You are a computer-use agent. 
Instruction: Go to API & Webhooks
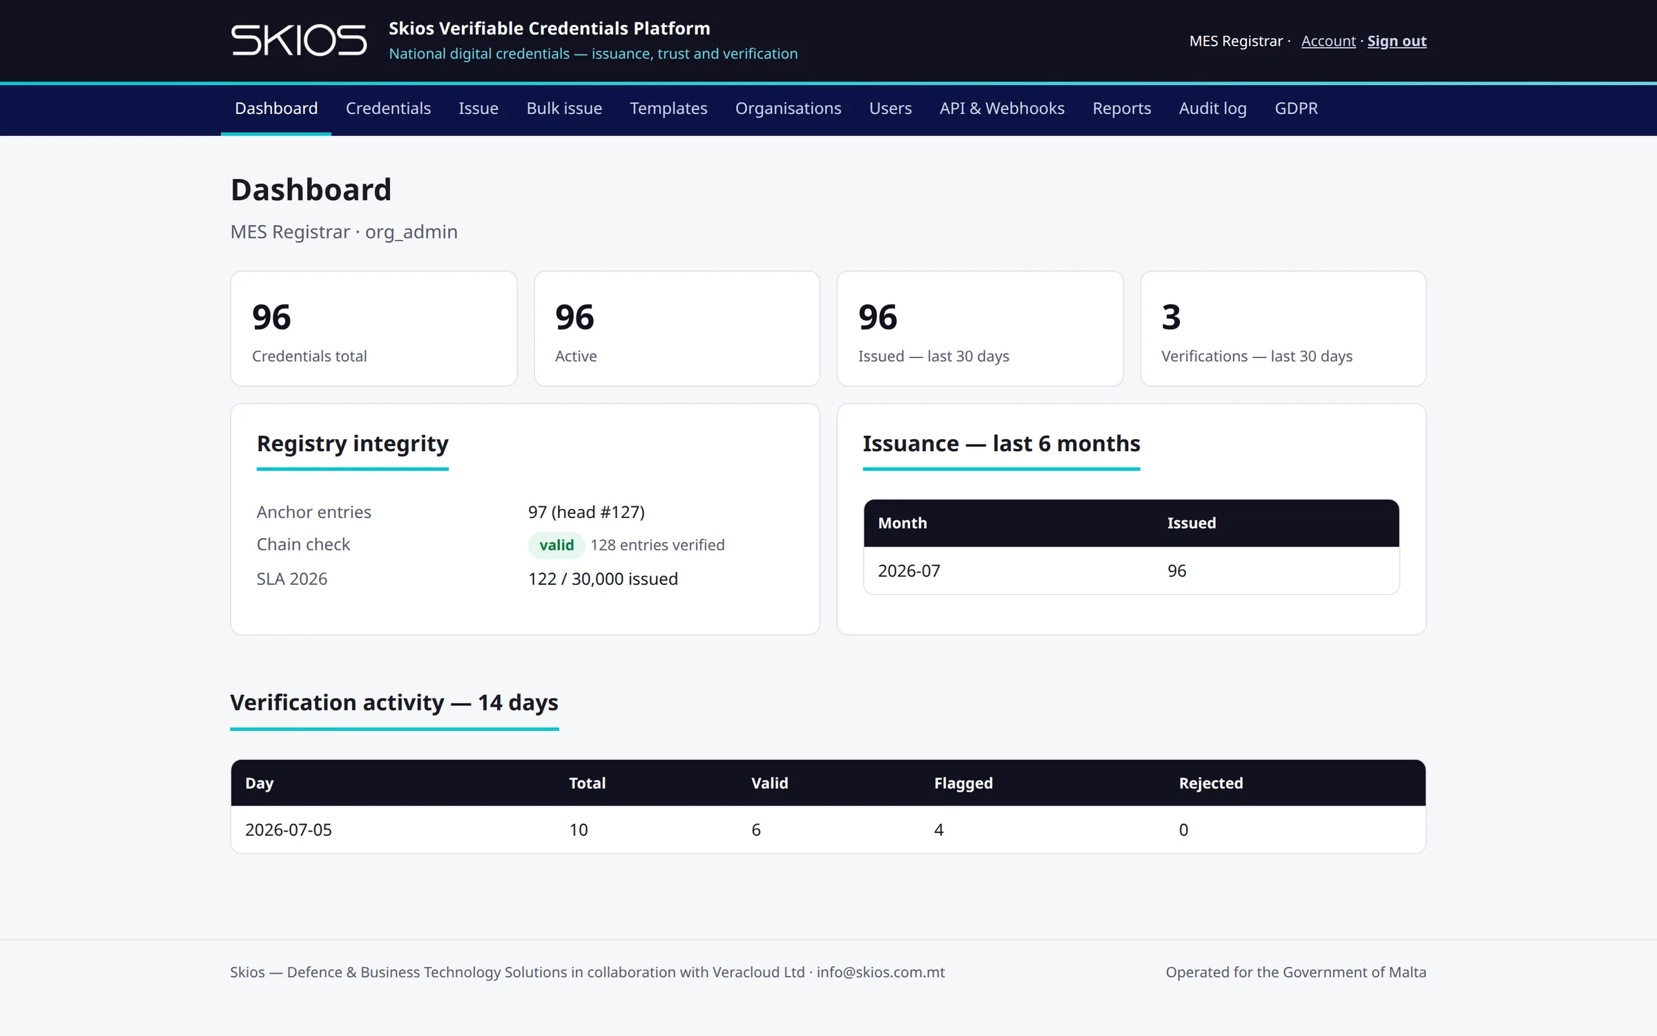[1002, 108]
